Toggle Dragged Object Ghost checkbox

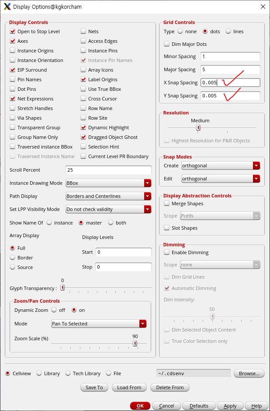pos(83,137)
